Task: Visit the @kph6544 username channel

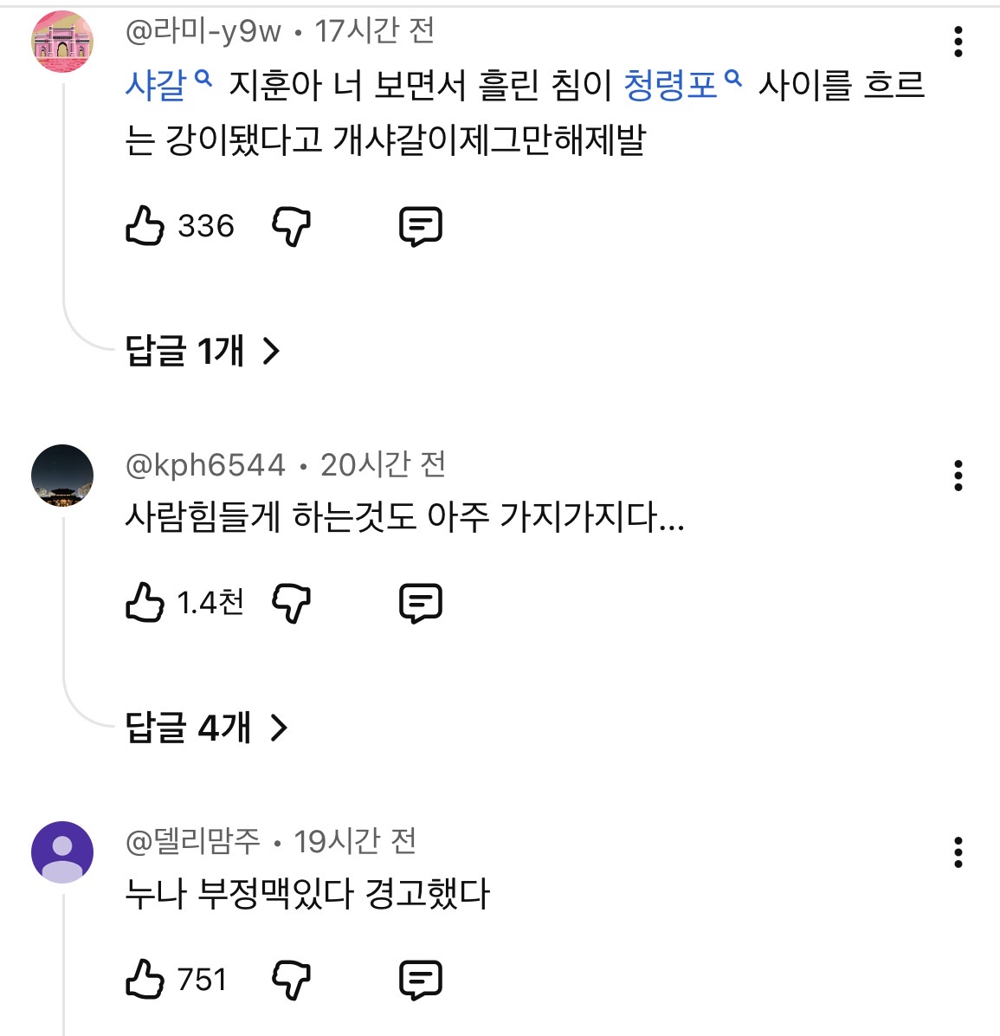Action: (205, 465)
